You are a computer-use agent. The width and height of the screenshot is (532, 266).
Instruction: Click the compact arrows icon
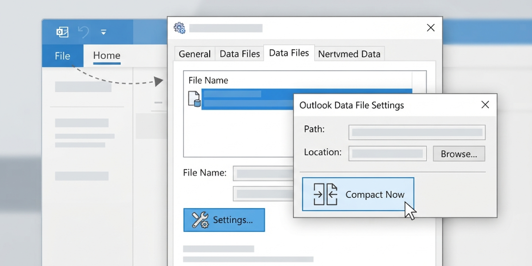[325, 194]
